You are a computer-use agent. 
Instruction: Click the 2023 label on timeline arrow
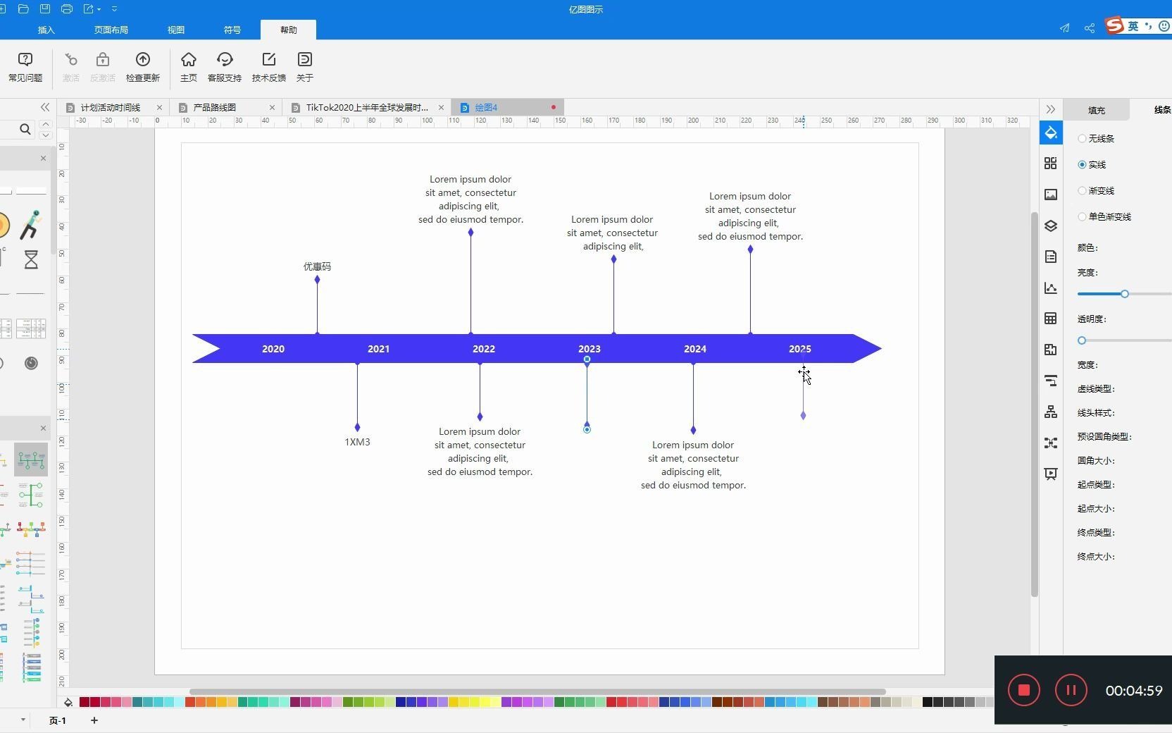tap(590, 349)
